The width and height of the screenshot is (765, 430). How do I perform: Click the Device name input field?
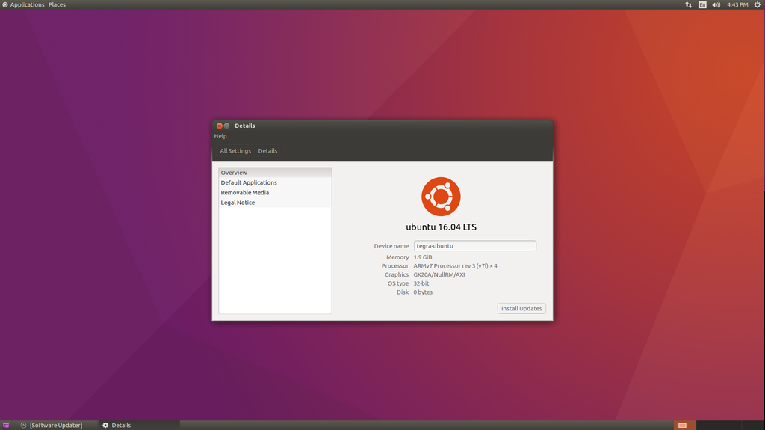[x=474, y=246]
